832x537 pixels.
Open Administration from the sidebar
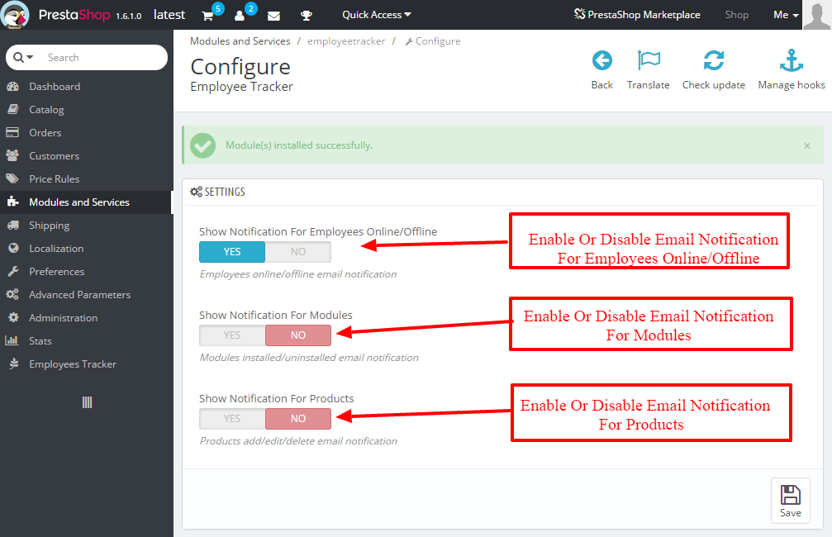(63, 318)
